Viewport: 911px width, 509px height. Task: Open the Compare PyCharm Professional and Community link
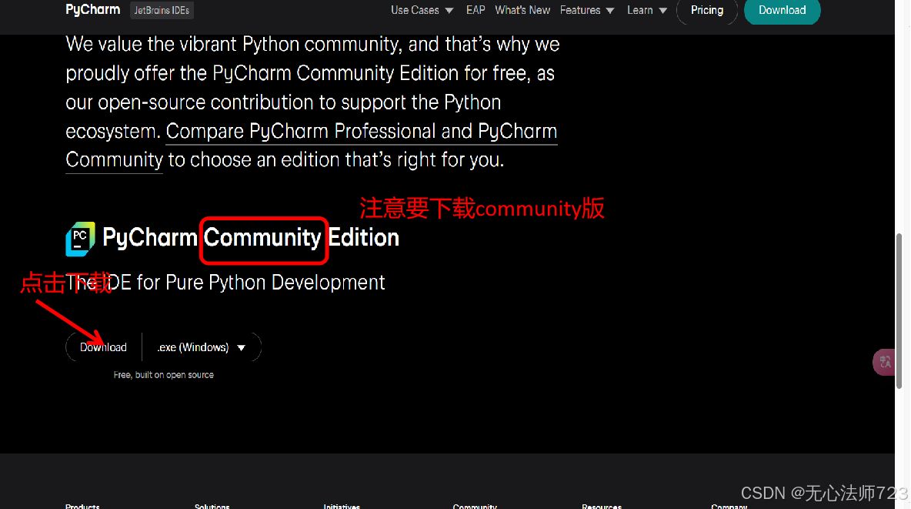(362, 131)
